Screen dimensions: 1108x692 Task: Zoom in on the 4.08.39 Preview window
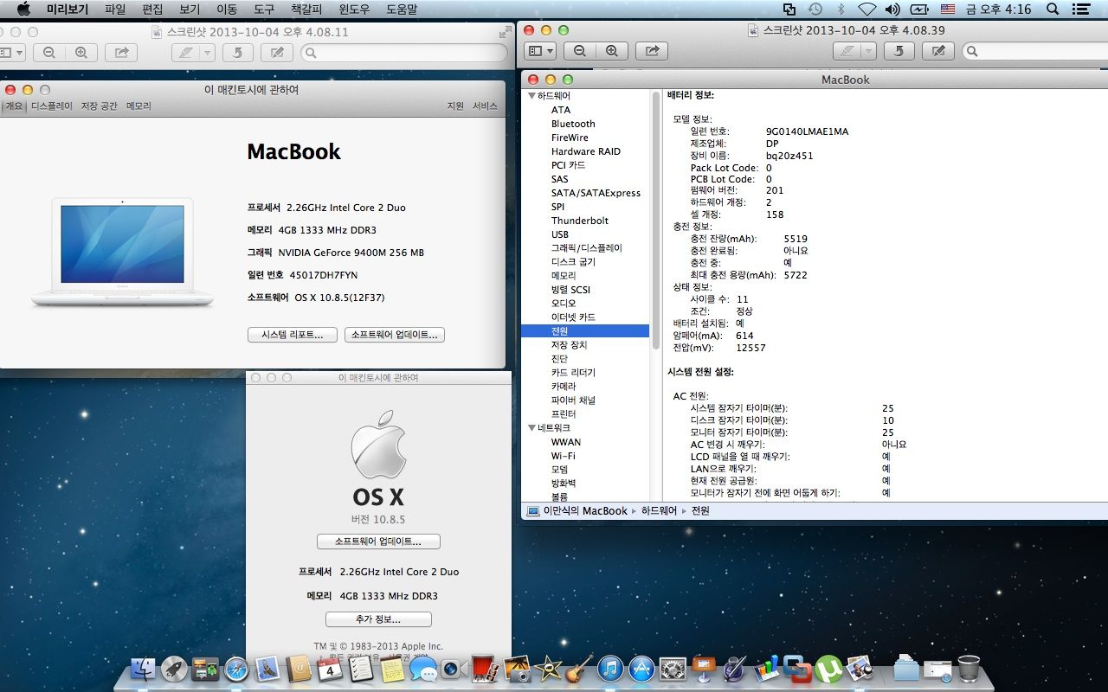(x=612, y=51)
